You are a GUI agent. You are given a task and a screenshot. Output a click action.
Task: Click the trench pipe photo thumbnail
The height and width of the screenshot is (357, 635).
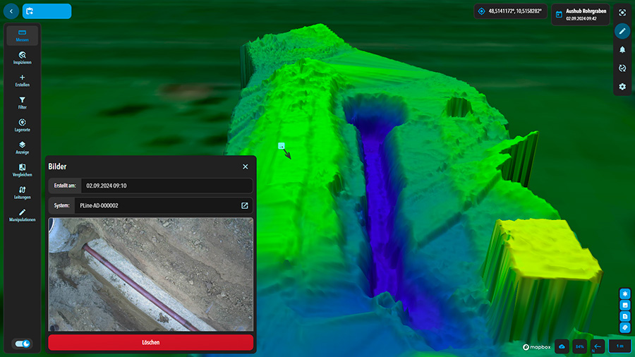point(150,274)
